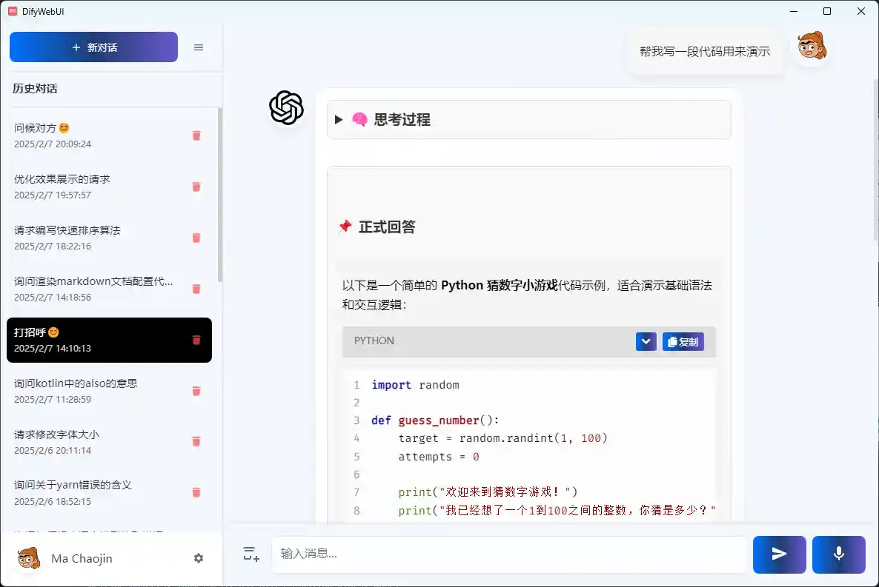Click code line 'def guess_number():'
Viewport: 879px width, 587px height.
[x=435, y=420]
